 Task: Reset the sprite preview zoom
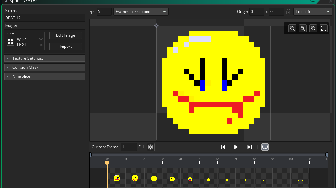pos(303,28)
